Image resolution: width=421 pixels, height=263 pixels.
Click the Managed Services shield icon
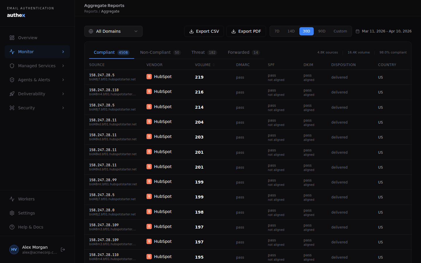12,66
